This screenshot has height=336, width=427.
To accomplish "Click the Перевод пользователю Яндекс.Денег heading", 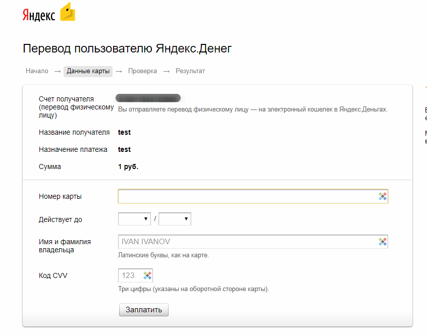I will pos(127,48).
